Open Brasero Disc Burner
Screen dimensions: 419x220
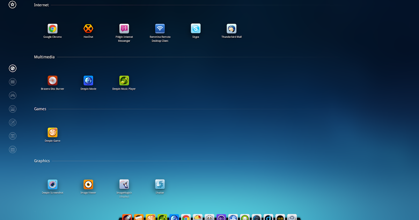pos(52,81)
